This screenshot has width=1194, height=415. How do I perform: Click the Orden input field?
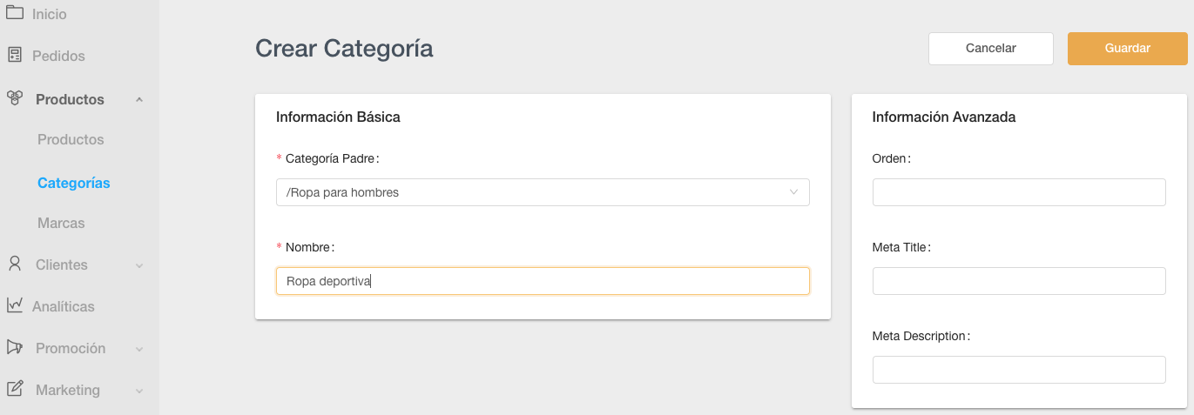coord(1018,192)
